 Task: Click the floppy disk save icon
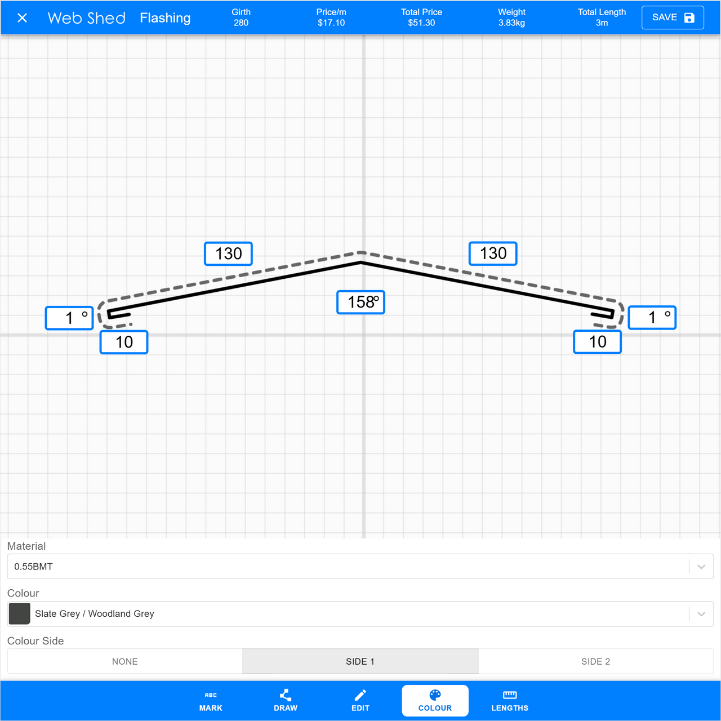point(689,18)
